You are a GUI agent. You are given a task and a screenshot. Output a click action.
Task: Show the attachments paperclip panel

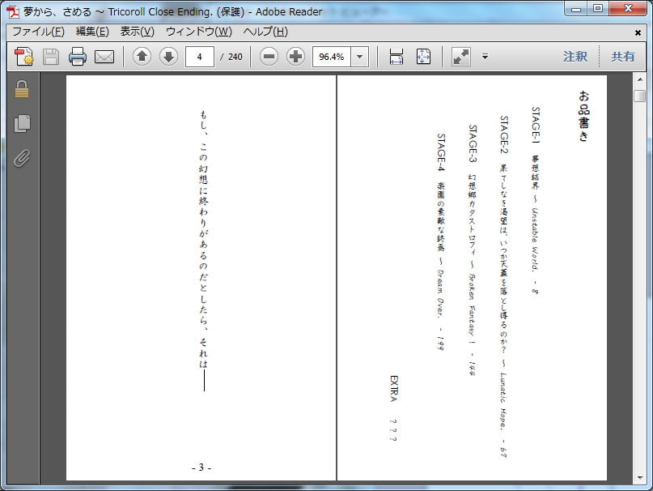22,157
